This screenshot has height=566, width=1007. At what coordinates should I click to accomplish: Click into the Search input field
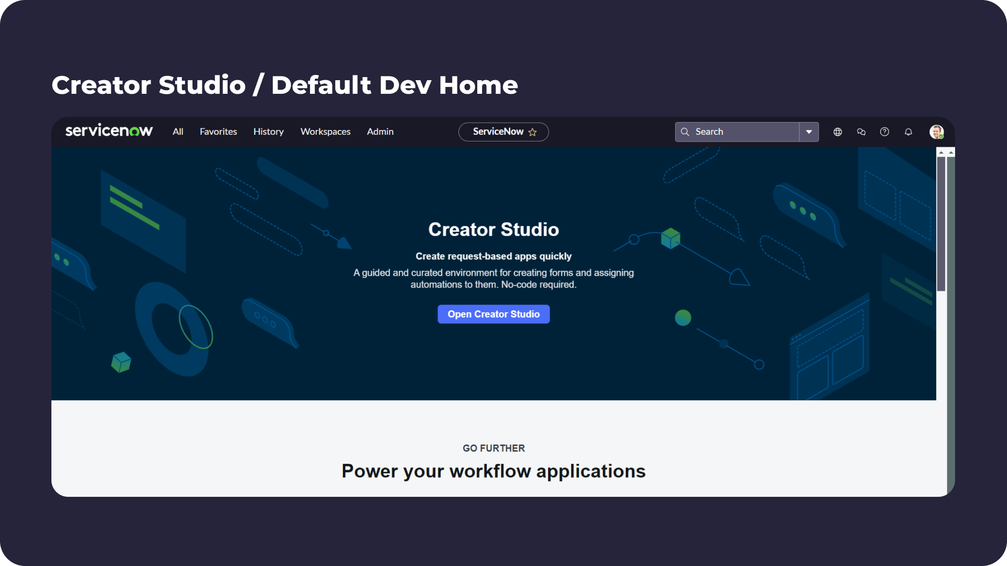pyautogui.click(x=744, y=132)
